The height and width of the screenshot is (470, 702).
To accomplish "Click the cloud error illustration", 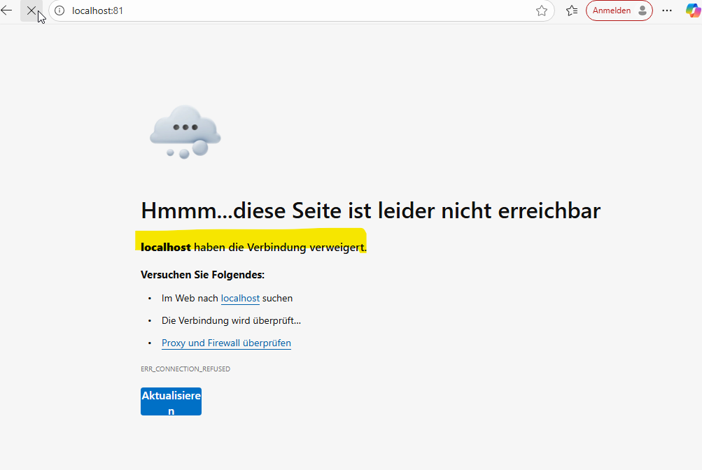I will tap(185, 131).
